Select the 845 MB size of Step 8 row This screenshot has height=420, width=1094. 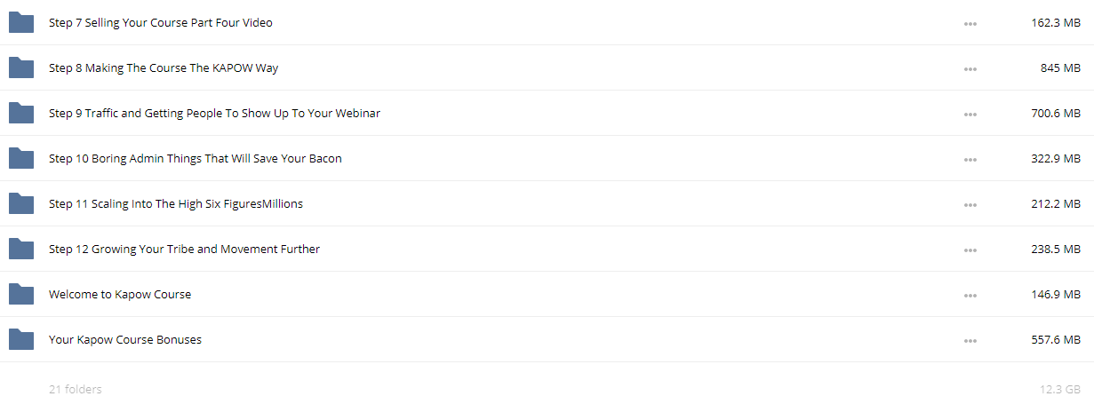pos(1060,67)
